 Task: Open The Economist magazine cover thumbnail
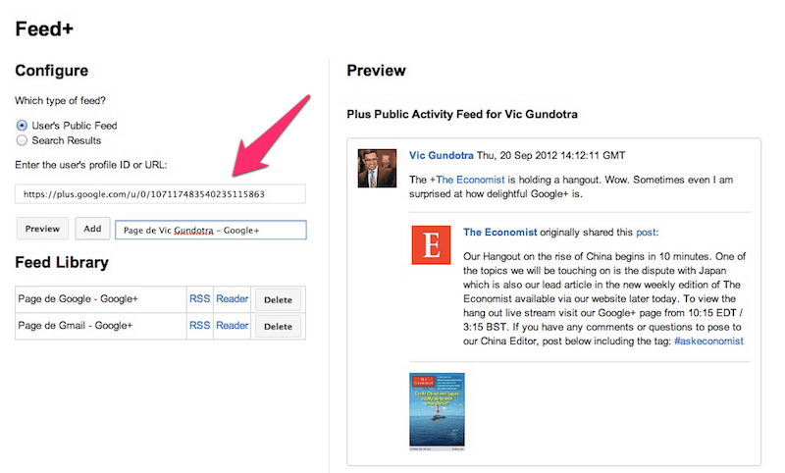coord(437,409)
